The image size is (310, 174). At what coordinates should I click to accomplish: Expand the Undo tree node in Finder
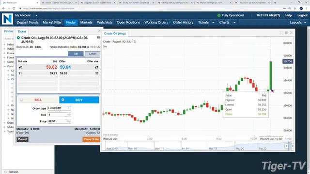[x=4, y=123]
